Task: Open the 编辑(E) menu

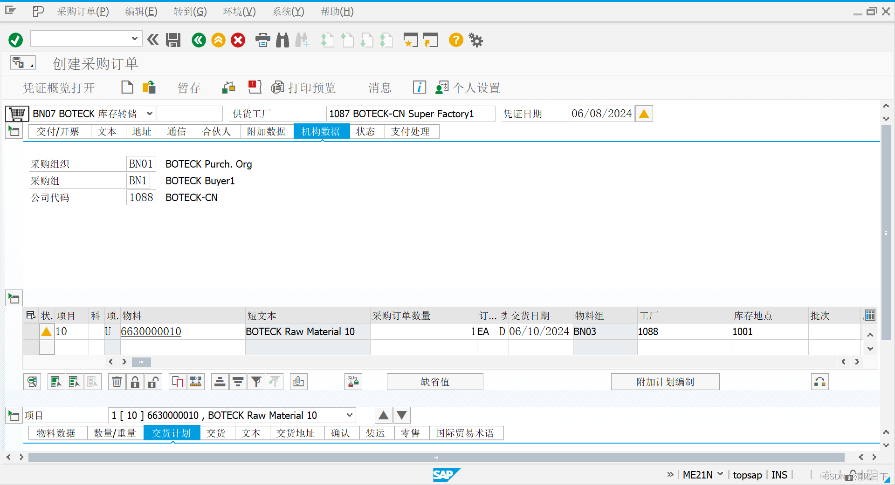Action: 141,12
